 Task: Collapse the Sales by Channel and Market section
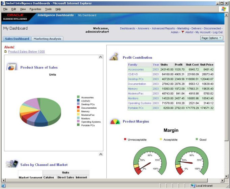101,154
